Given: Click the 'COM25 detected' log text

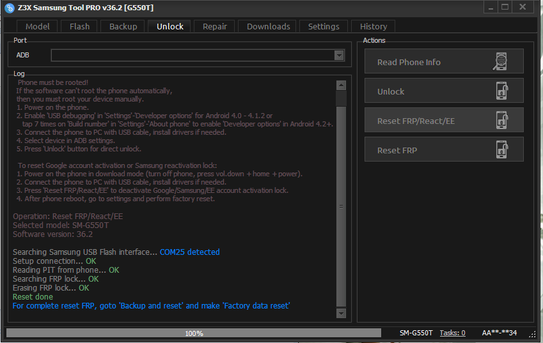Looking at the screenshot, I should [x=189, y=252].
